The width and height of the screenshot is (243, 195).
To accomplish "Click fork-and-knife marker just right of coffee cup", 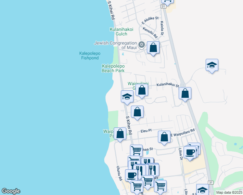I will [x=140, y=171].
